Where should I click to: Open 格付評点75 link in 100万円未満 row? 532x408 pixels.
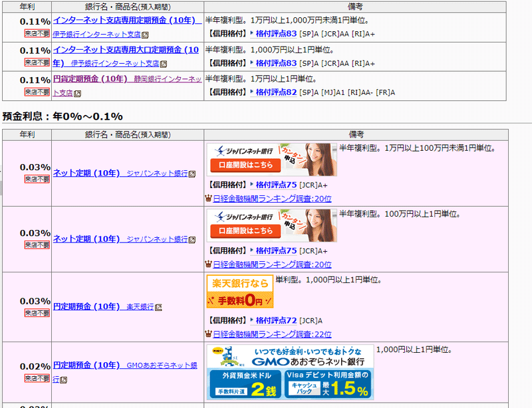click(x=276, y=185)
